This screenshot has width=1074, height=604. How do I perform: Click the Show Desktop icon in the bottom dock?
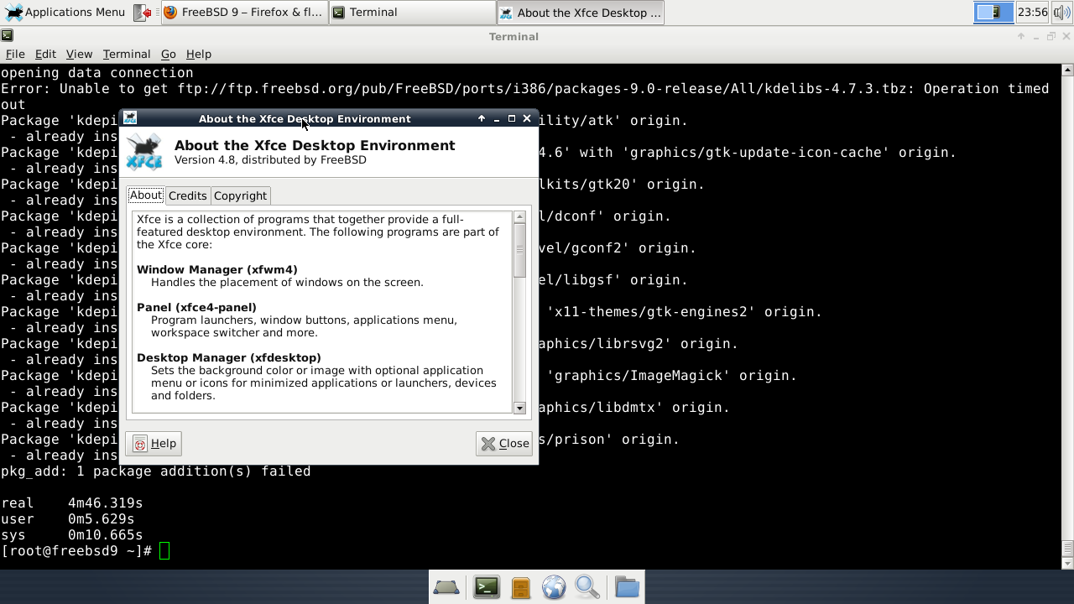(x=446, y=587)
